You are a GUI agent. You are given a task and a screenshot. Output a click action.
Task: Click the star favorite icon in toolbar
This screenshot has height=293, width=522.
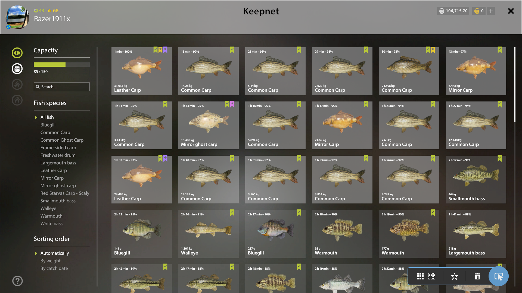coord(455,276)
